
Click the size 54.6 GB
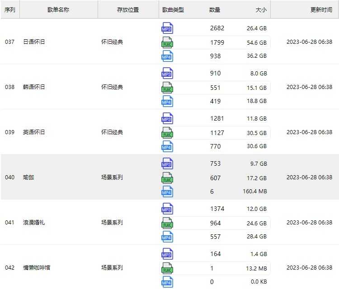coord(257,42)
